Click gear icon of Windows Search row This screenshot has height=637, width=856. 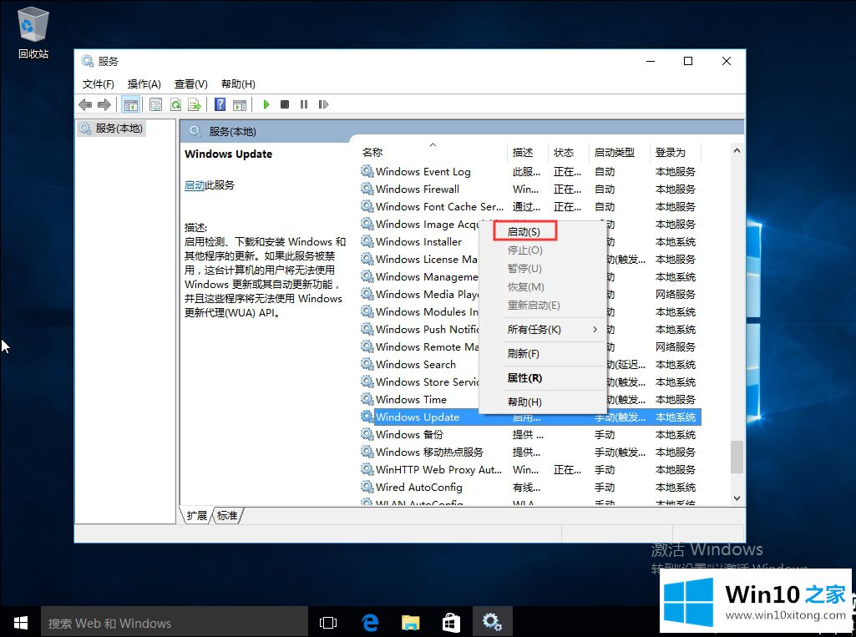367,363
